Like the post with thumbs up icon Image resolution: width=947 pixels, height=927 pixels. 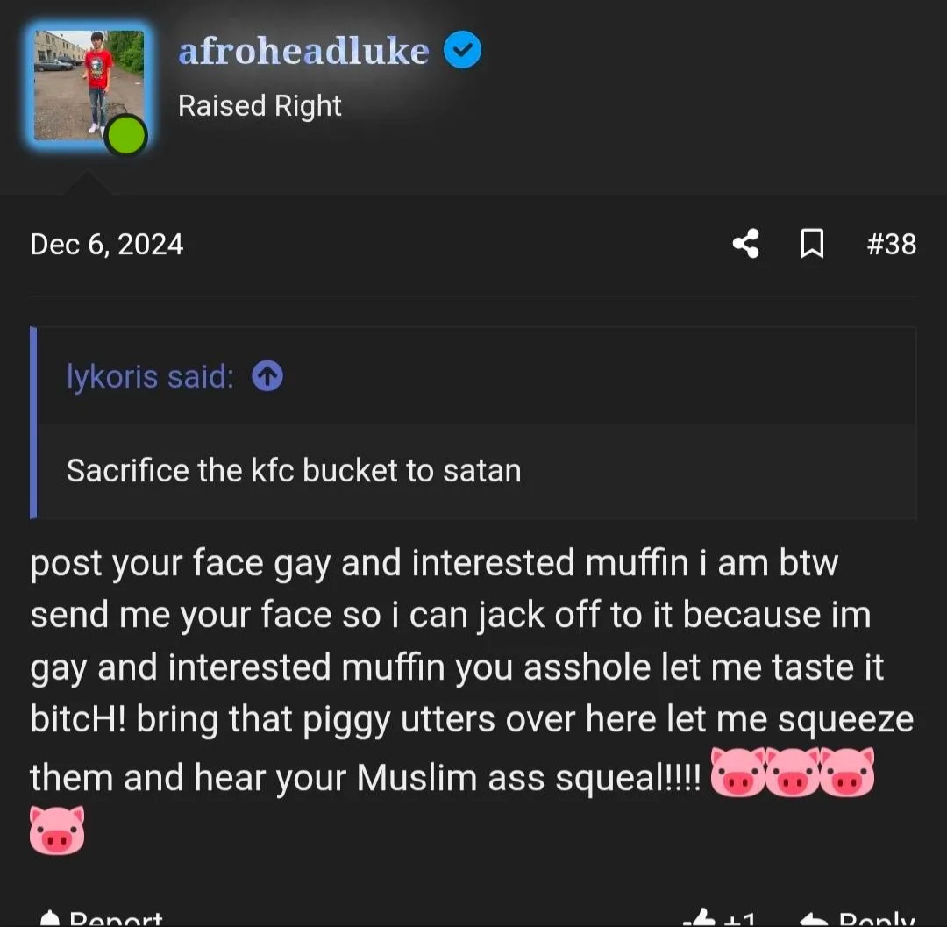(700, 918)
